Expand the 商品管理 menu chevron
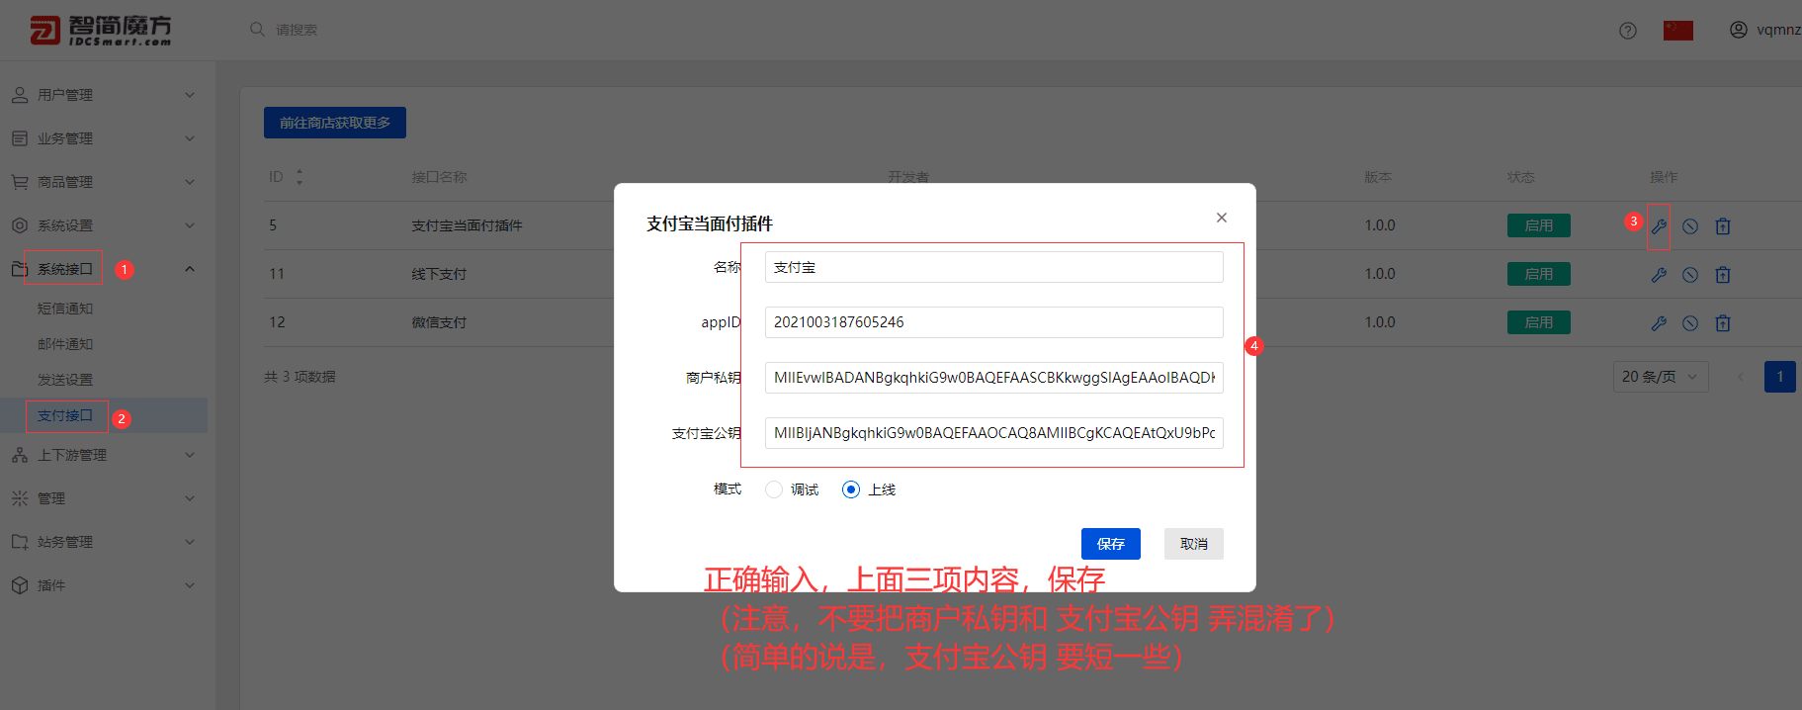1802x710 pixels. click(x=190, y=182)
